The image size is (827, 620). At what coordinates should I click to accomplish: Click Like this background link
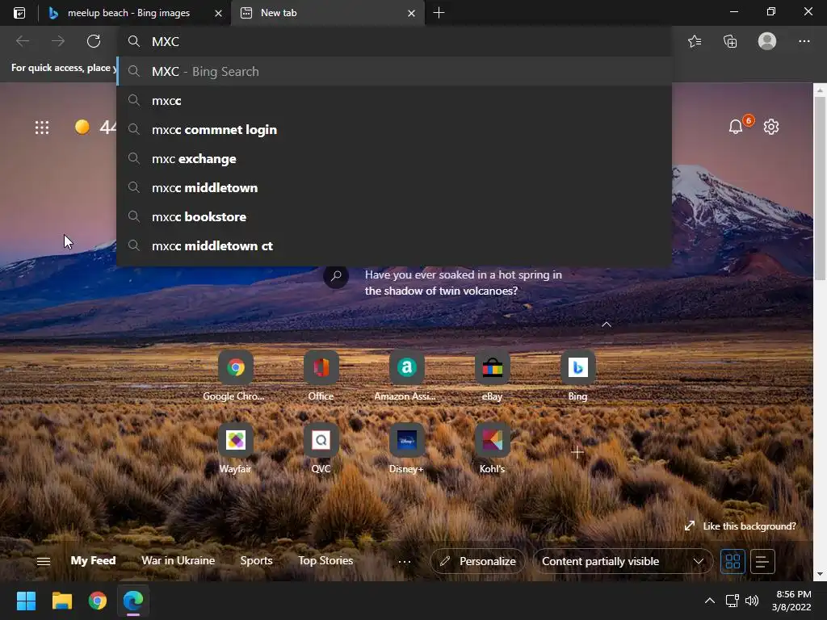point(741,526)
